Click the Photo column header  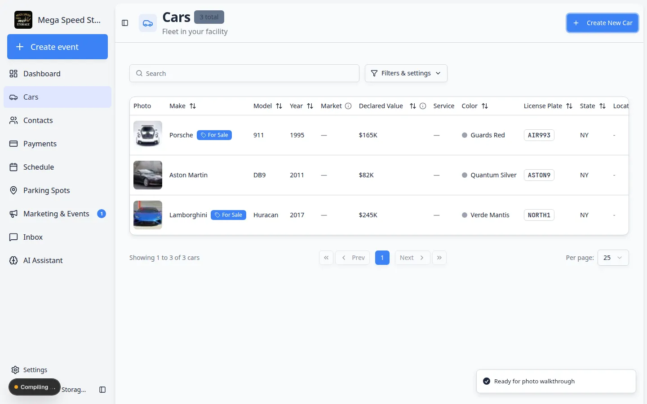pos(142,106)
